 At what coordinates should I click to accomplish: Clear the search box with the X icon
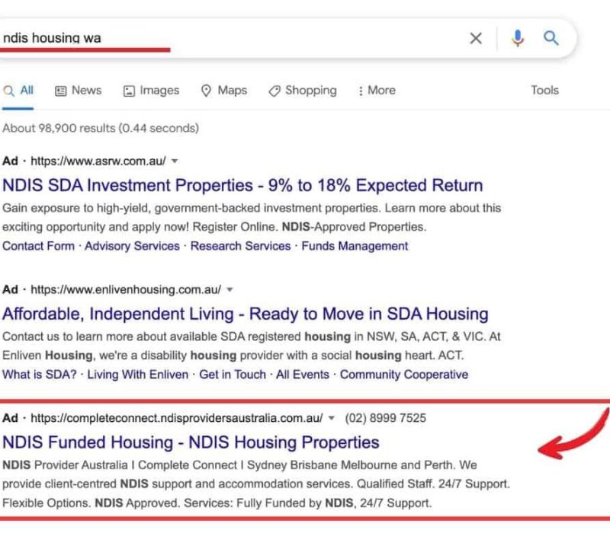pos(476,38)
